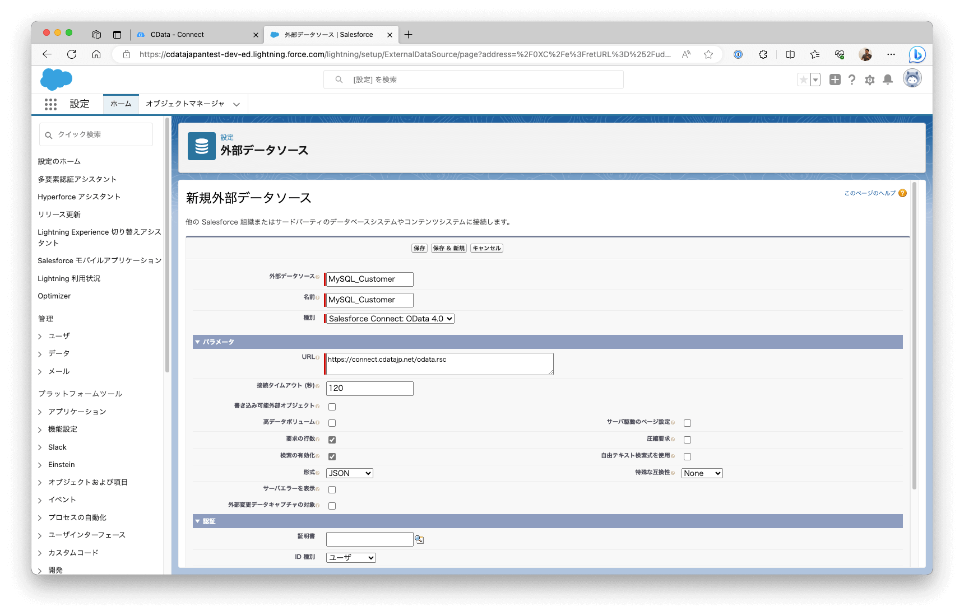Focus the クイック検索 sidebar search box
The height and width of the screenshot is (616, 964).
[x=96, y=135]
